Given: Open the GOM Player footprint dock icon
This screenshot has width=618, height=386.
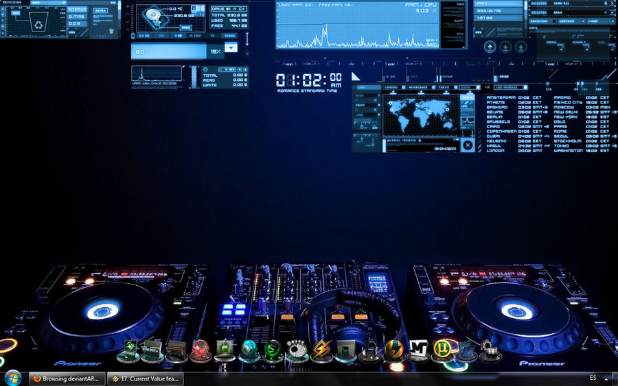Looking at the screenshot, I should 297,351.
